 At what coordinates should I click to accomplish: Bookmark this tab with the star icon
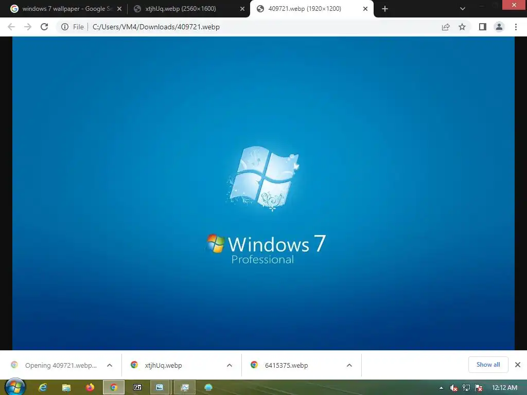462,27
